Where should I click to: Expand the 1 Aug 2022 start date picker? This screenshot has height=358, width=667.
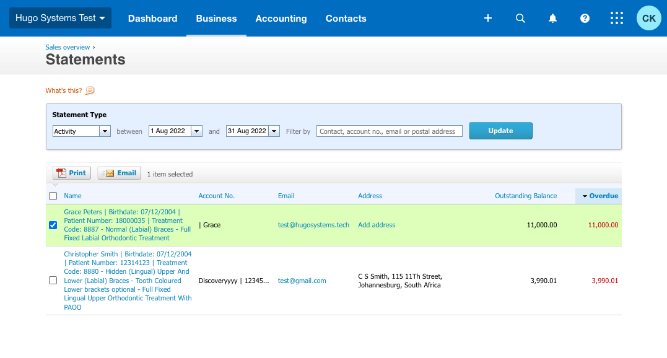[x=196, y=131]
